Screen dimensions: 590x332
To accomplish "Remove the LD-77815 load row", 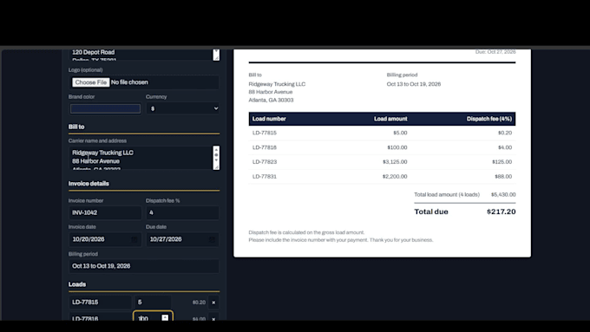I will (213, 303).
